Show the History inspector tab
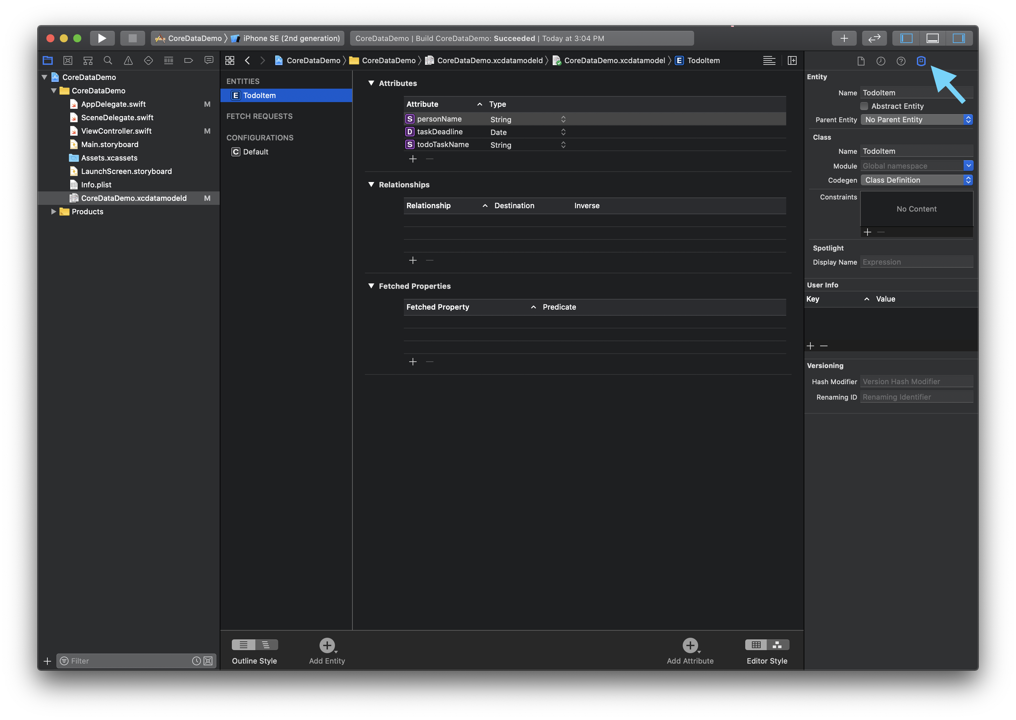This screenshot has width=1016, height=720. (881, 61)
